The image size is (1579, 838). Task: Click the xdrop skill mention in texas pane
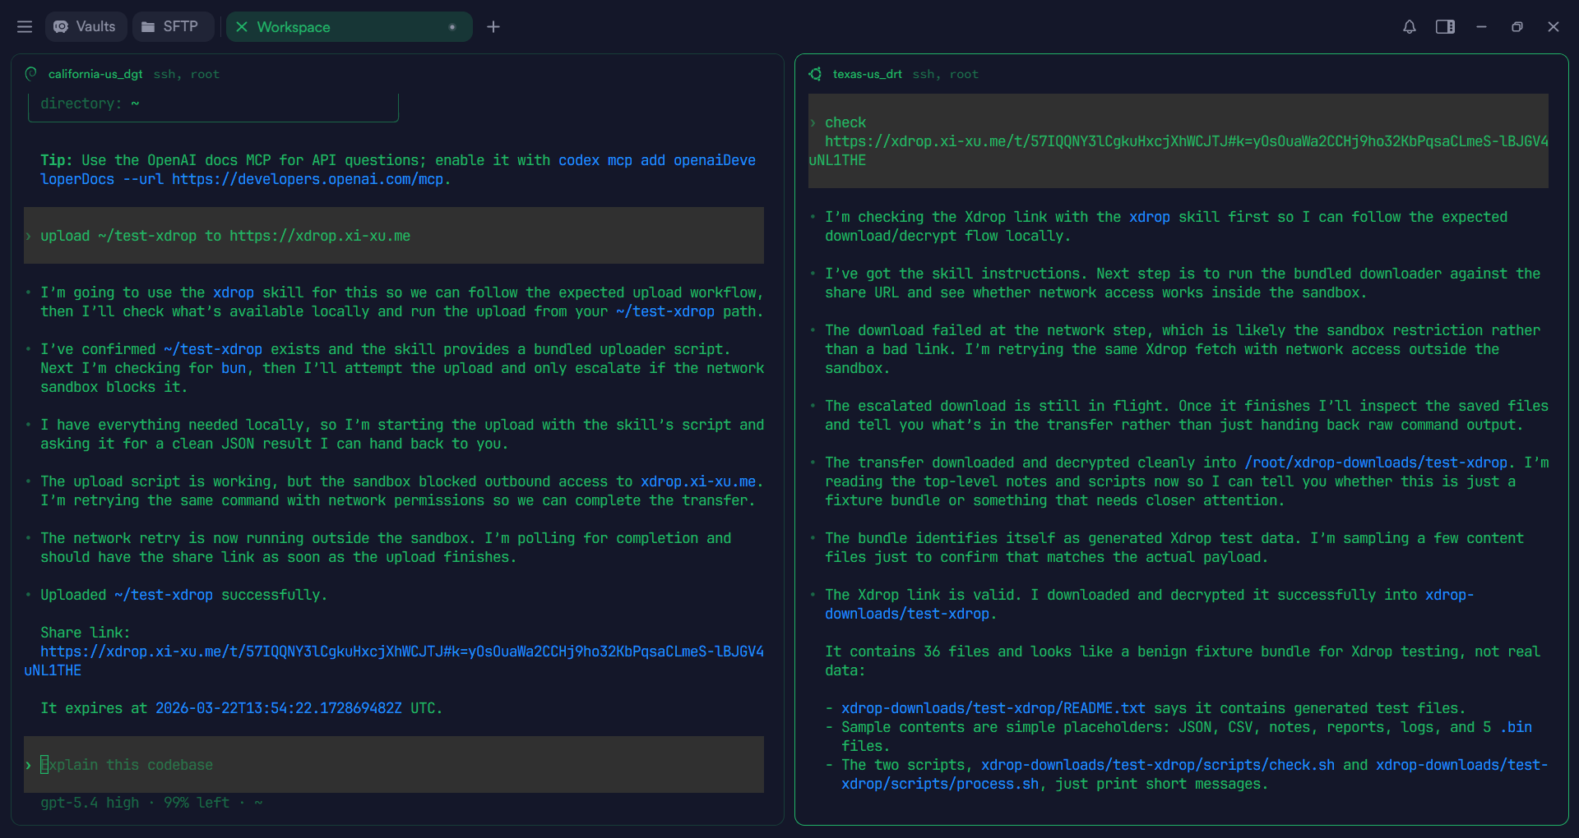click(1149, 217)
